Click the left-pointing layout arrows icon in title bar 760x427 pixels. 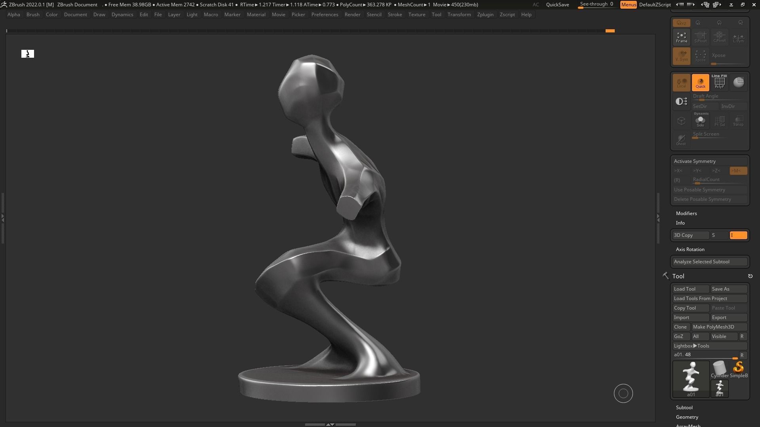(x=680, y=5)
